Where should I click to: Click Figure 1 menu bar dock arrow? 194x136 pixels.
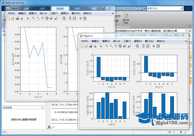112,13
